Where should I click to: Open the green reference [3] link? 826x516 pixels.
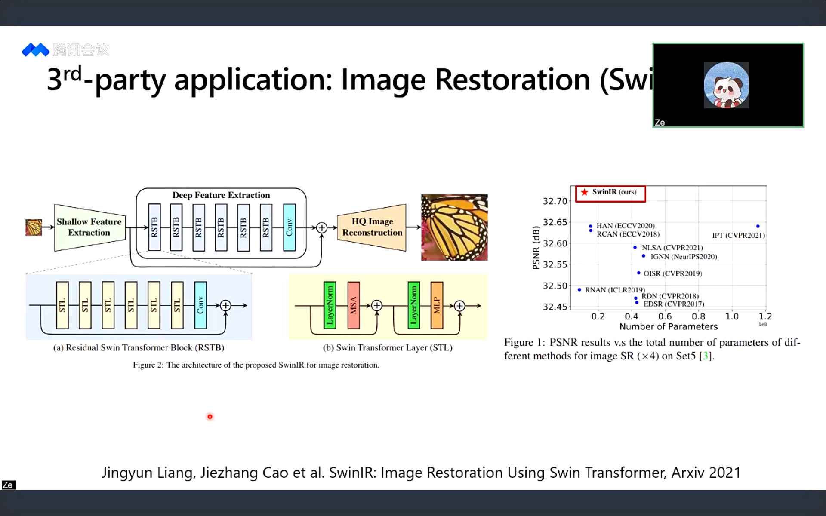point(705,356)
